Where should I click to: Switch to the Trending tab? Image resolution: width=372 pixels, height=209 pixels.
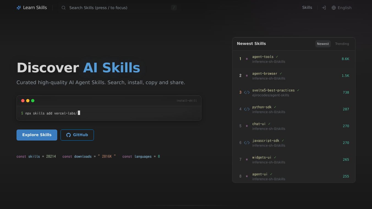click(x=342, y=44)
